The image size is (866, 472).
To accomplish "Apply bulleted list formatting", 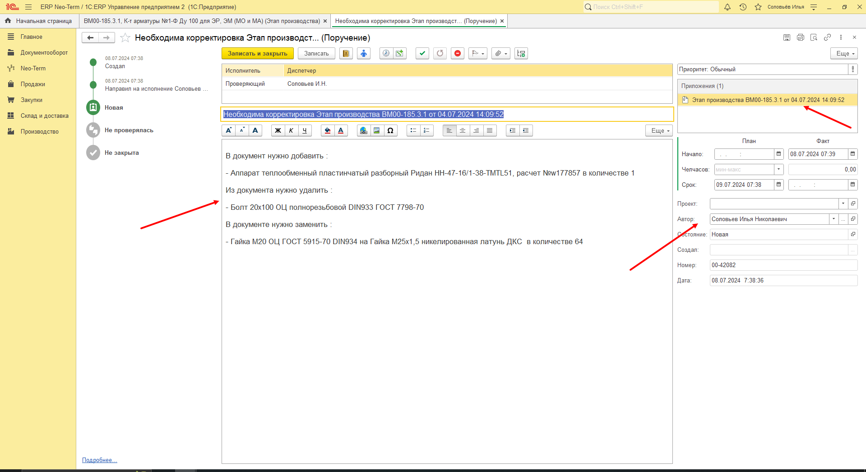I will point(413,130).
